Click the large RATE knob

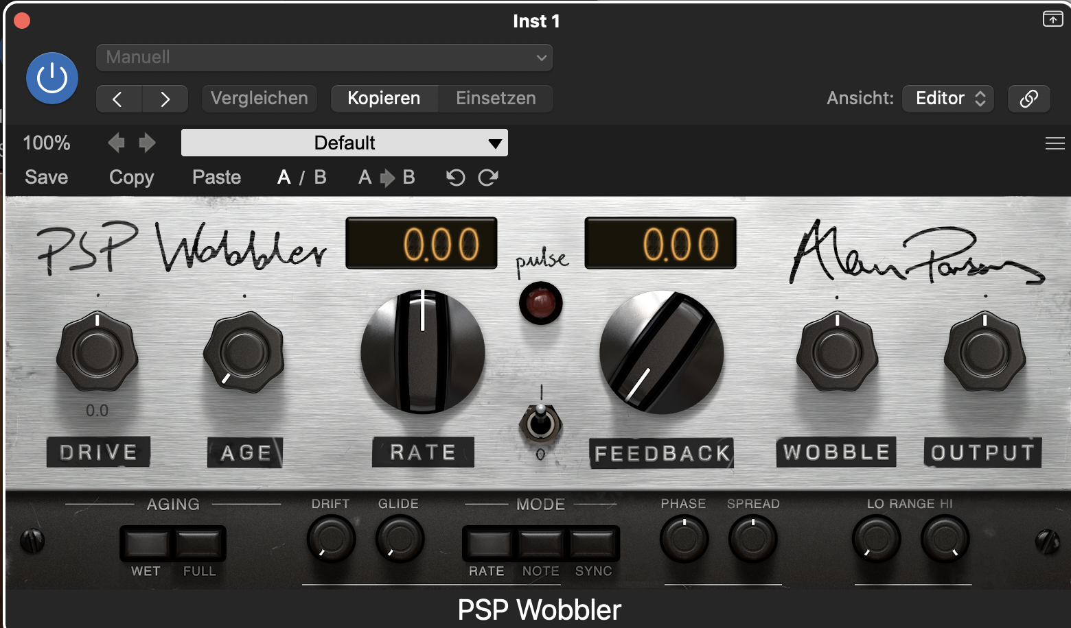coord(423,352)
